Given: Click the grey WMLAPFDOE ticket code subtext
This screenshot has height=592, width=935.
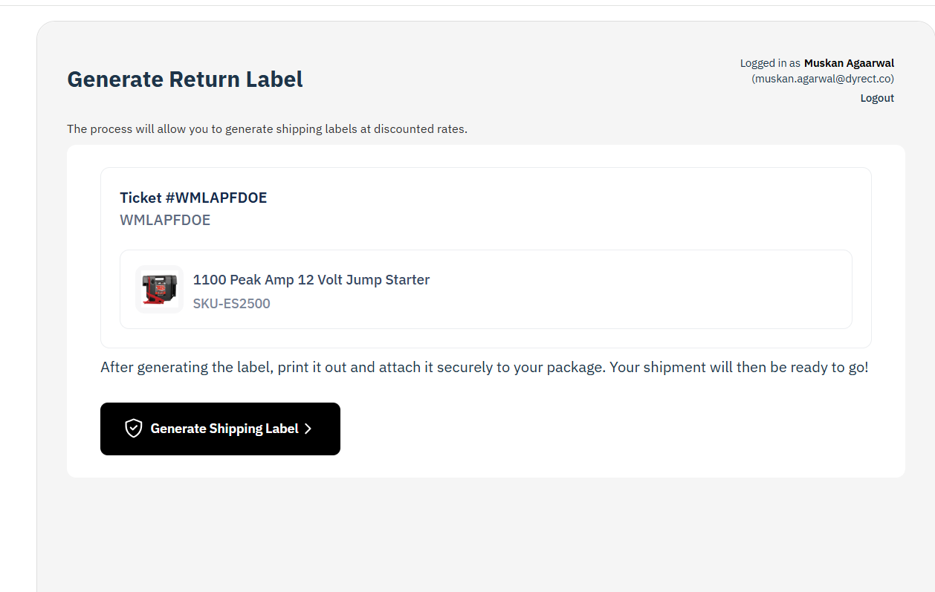Looking at the screenshot, I should [165, 220].
